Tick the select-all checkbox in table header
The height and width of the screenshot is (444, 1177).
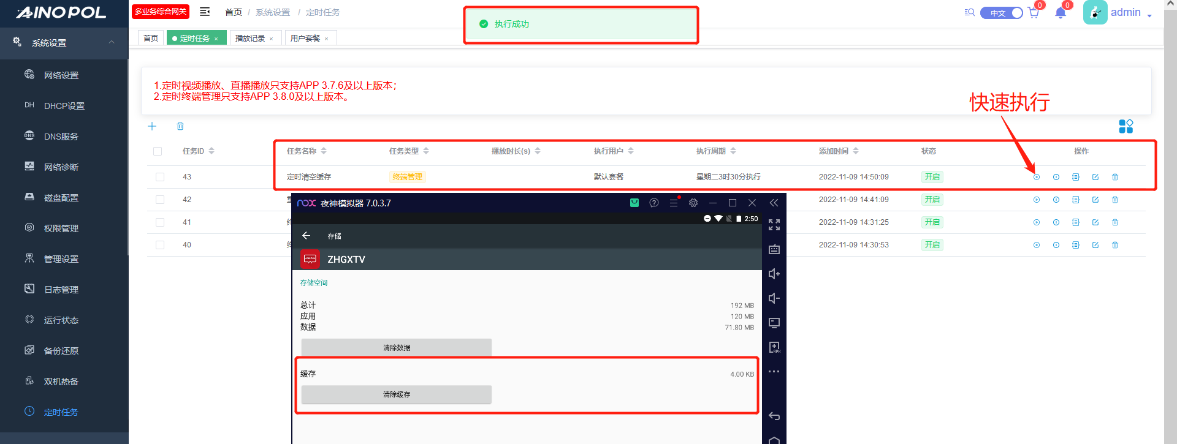click(x=158, y=151)
